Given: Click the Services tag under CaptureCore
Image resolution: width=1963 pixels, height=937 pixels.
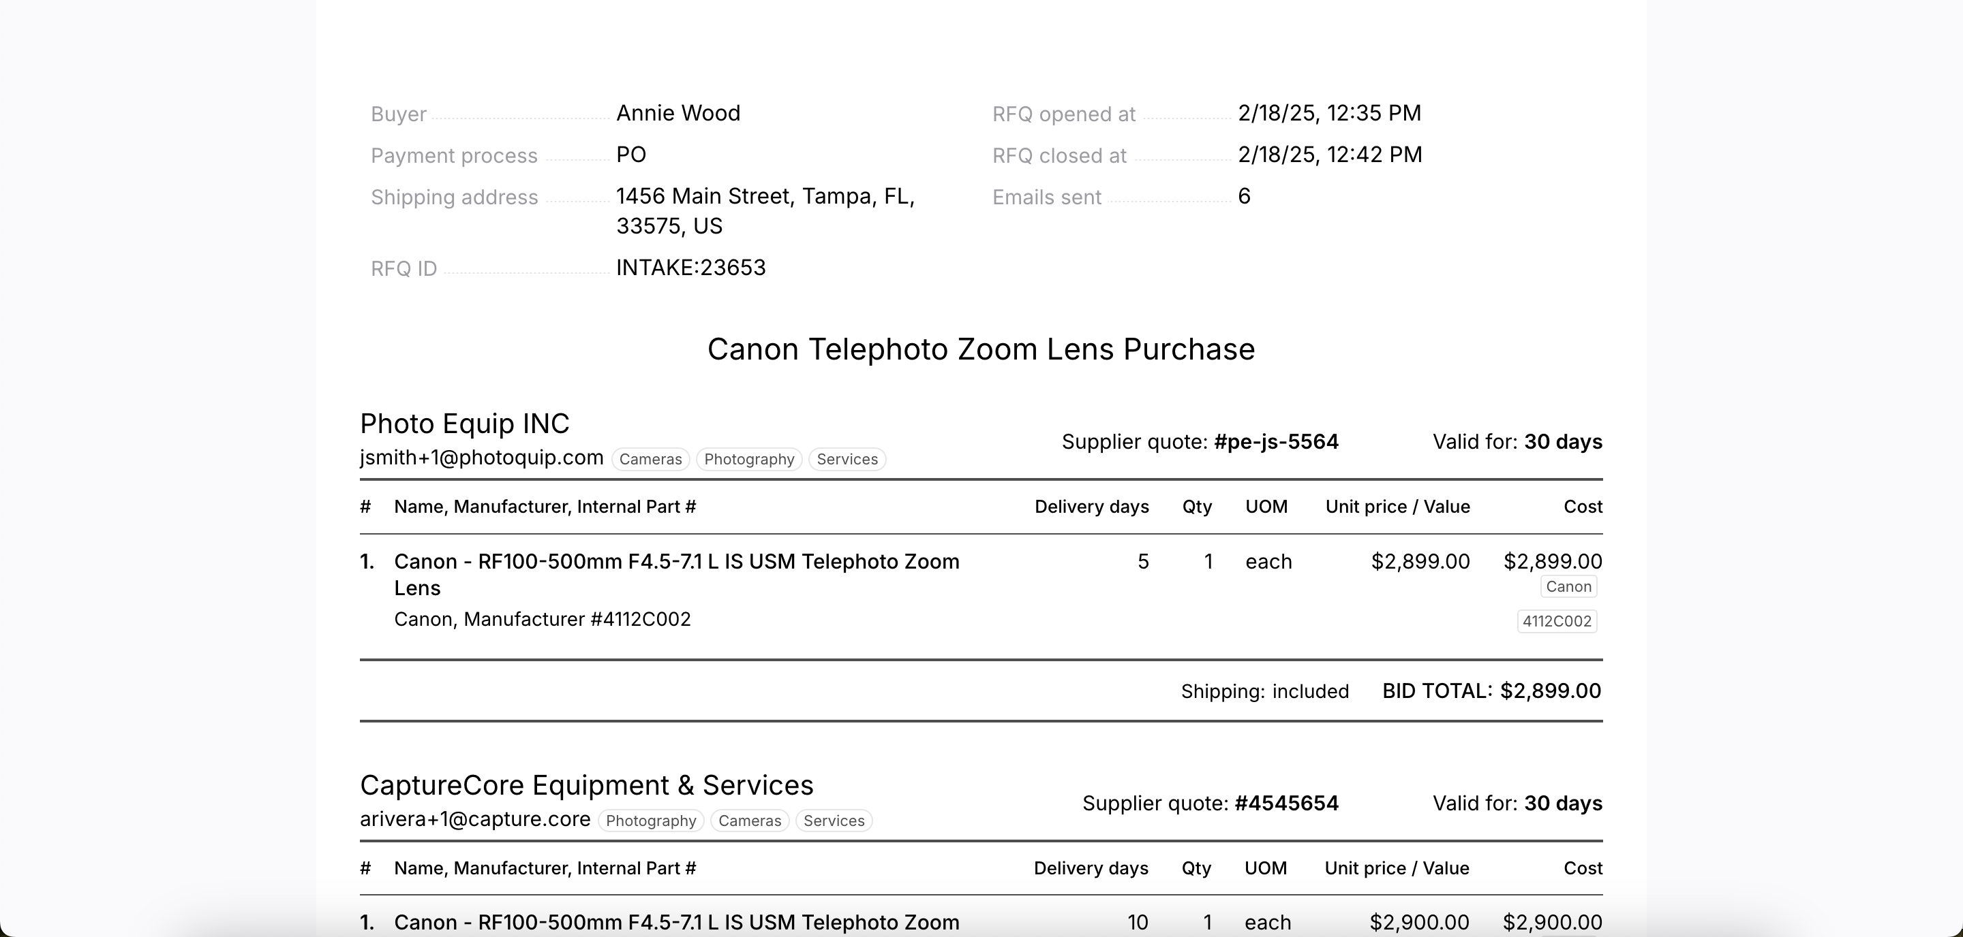Looking at the screenshot, I should click(834, 821).
